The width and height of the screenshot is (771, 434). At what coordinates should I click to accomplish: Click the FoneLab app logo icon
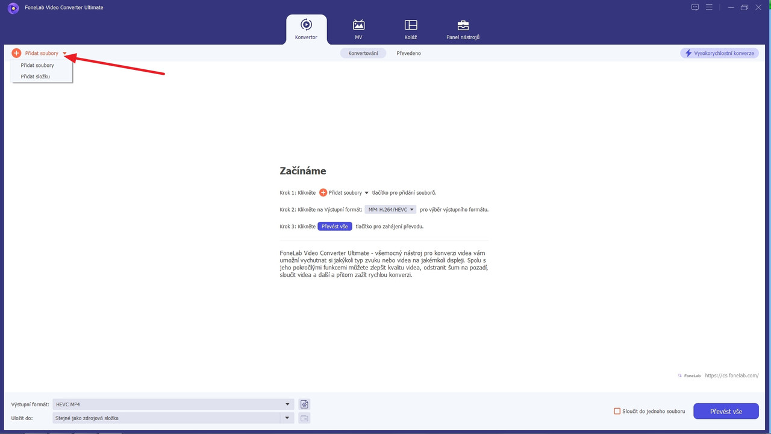13,8
